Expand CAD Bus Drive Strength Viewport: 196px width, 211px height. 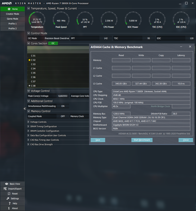pyautogui.click(x=28, y=145)
